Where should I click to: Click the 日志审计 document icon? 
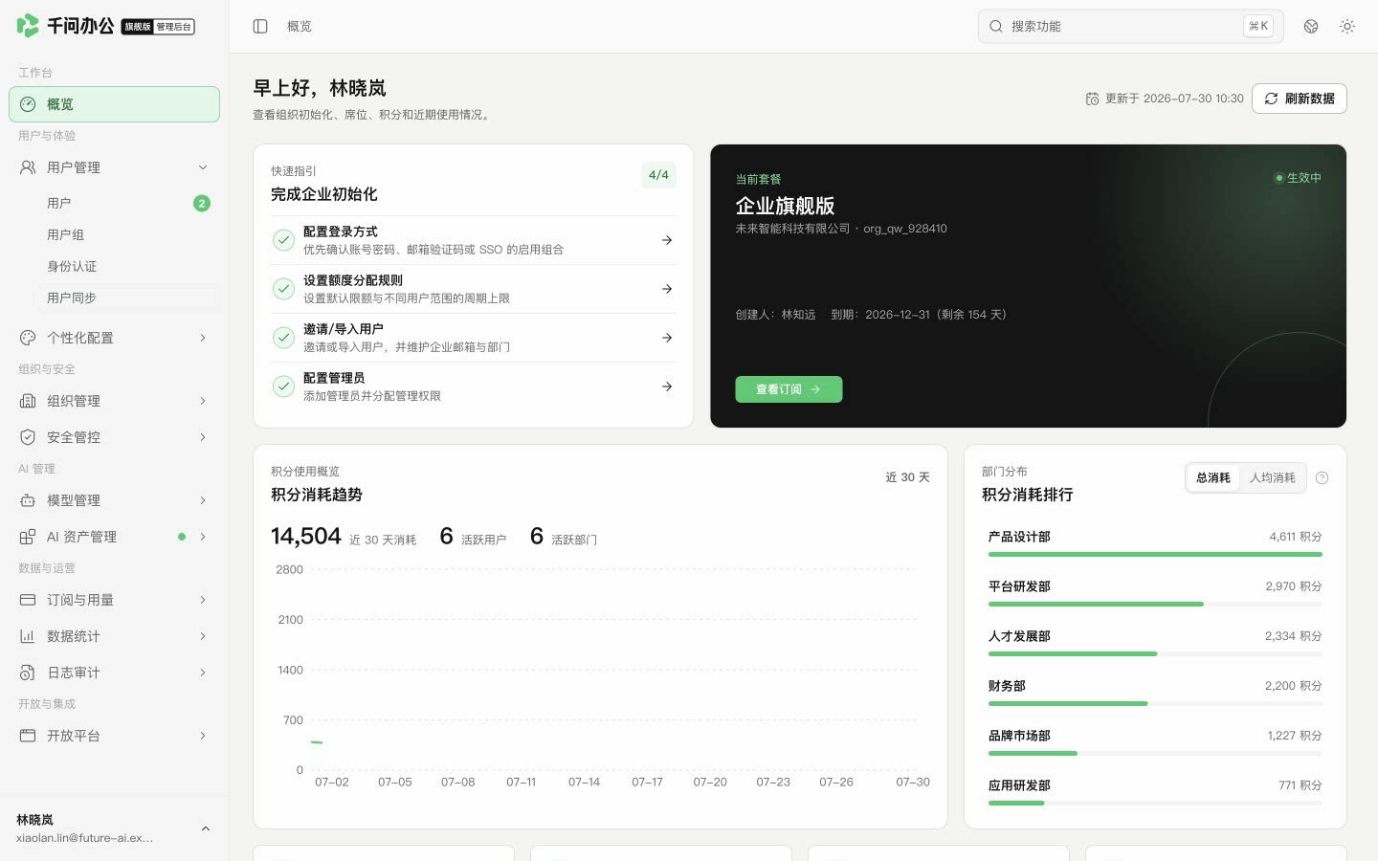[28, 673]
